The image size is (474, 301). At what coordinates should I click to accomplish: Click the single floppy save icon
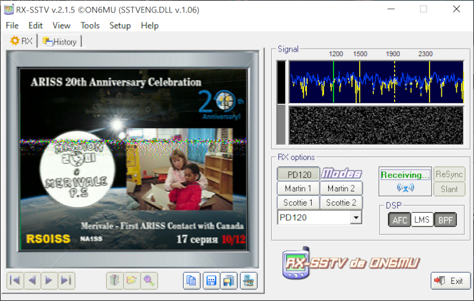click(x=212, y=281)
